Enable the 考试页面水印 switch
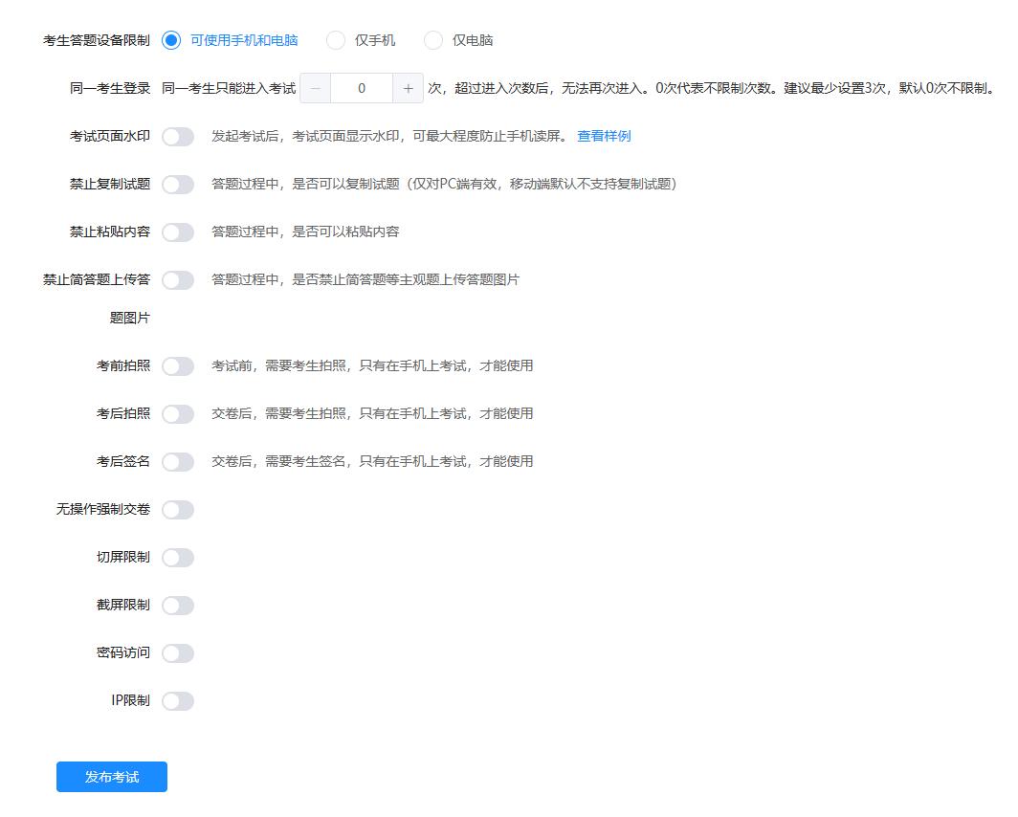 click(x=178, y=137)
